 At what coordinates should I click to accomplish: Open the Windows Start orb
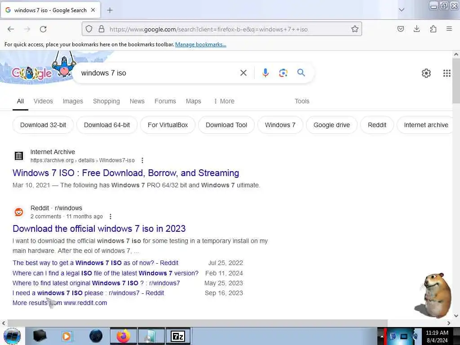(x=12, y=336)
